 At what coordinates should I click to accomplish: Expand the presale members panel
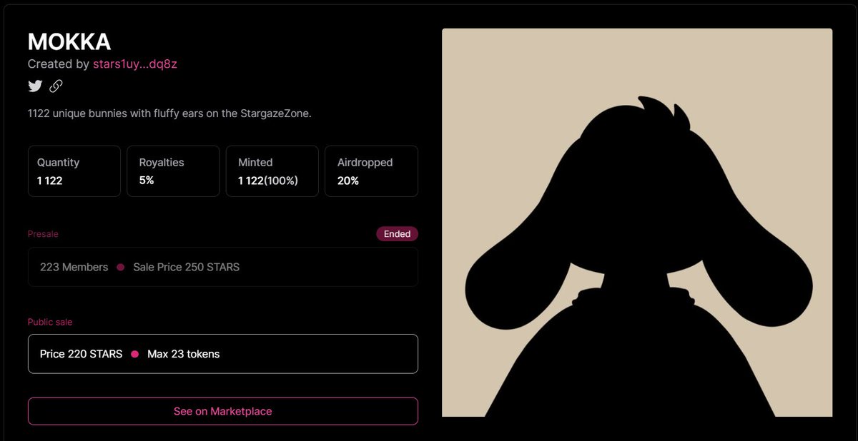[x=222, y=267]
